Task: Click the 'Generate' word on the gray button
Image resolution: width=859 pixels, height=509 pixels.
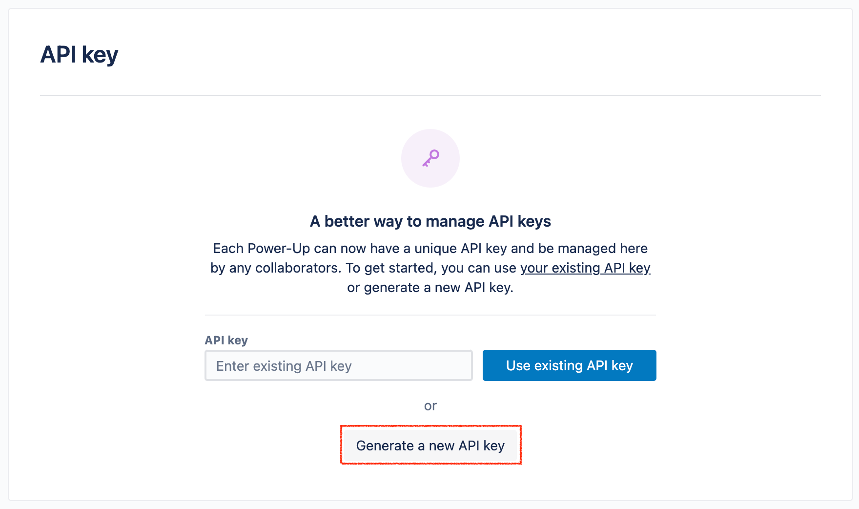Action: (385, 445)
